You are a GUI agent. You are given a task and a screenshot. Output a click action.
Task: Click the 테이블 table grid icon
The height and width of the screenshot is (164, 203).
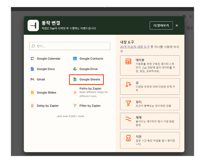tap(128, 61)
